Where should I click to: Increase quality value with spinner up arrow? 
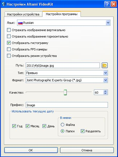pos(105,91)
